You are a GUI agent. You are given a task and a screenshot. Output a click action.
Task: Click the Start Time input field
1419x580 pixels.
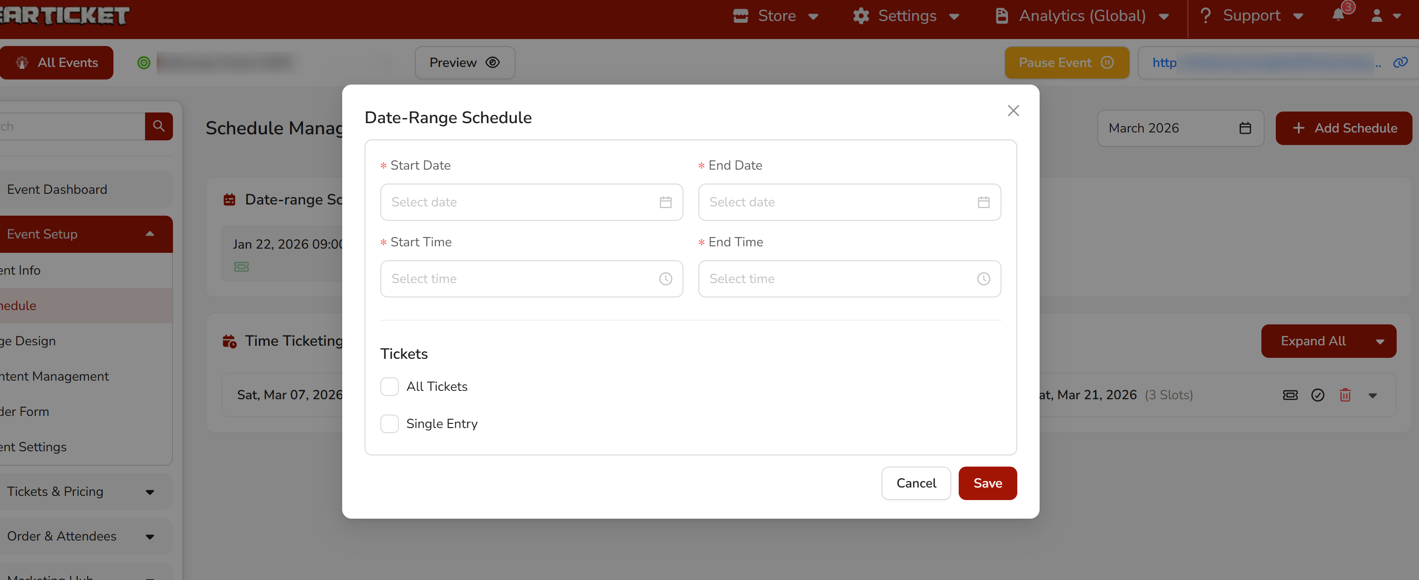(524, 279)
